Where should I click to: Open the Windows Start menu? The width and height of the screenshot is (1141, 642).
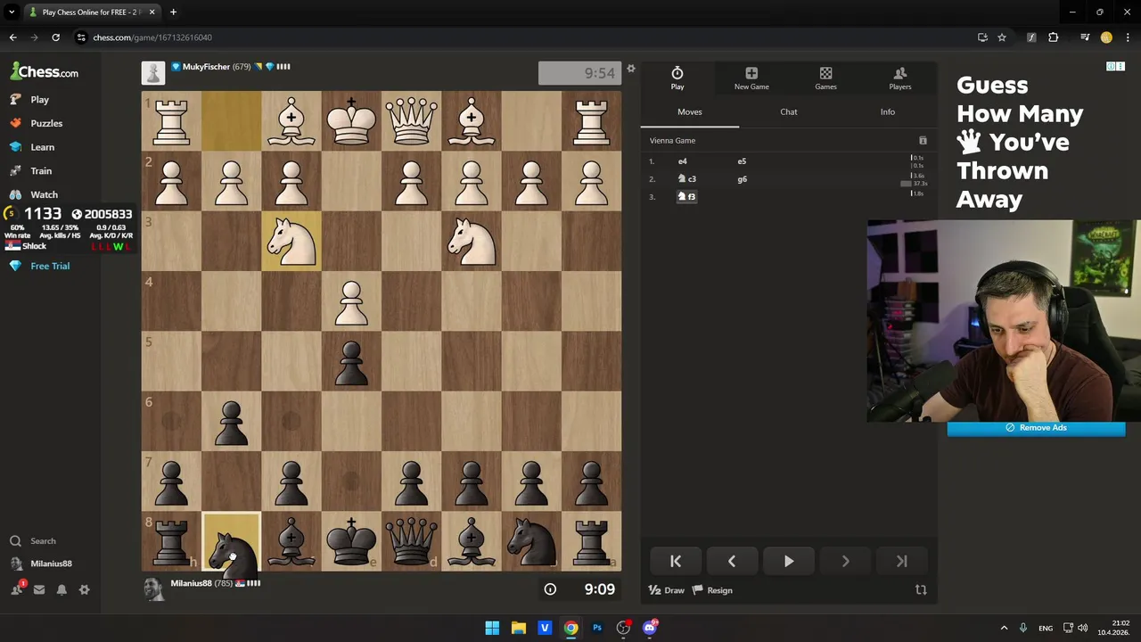click(492, 628)
